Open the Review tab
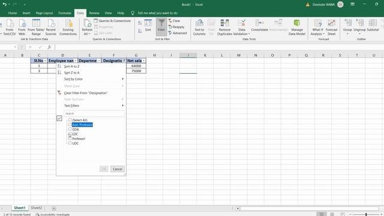Image resolution: width=384 pixels, height=216 pixels. coord(94,13)
